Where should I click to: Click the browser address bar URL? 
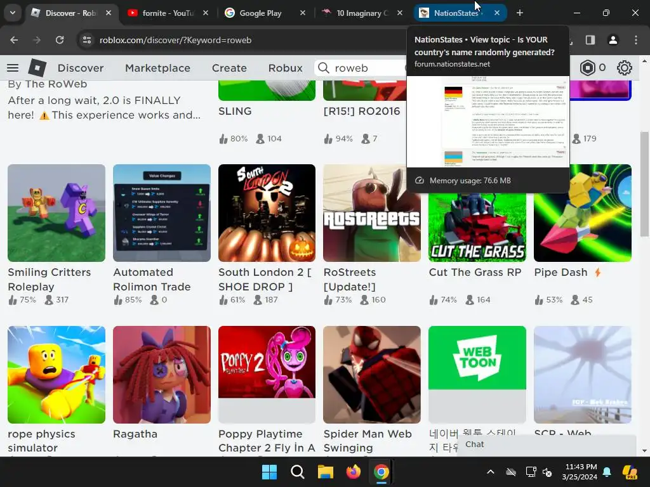click(x=175, y=40)
